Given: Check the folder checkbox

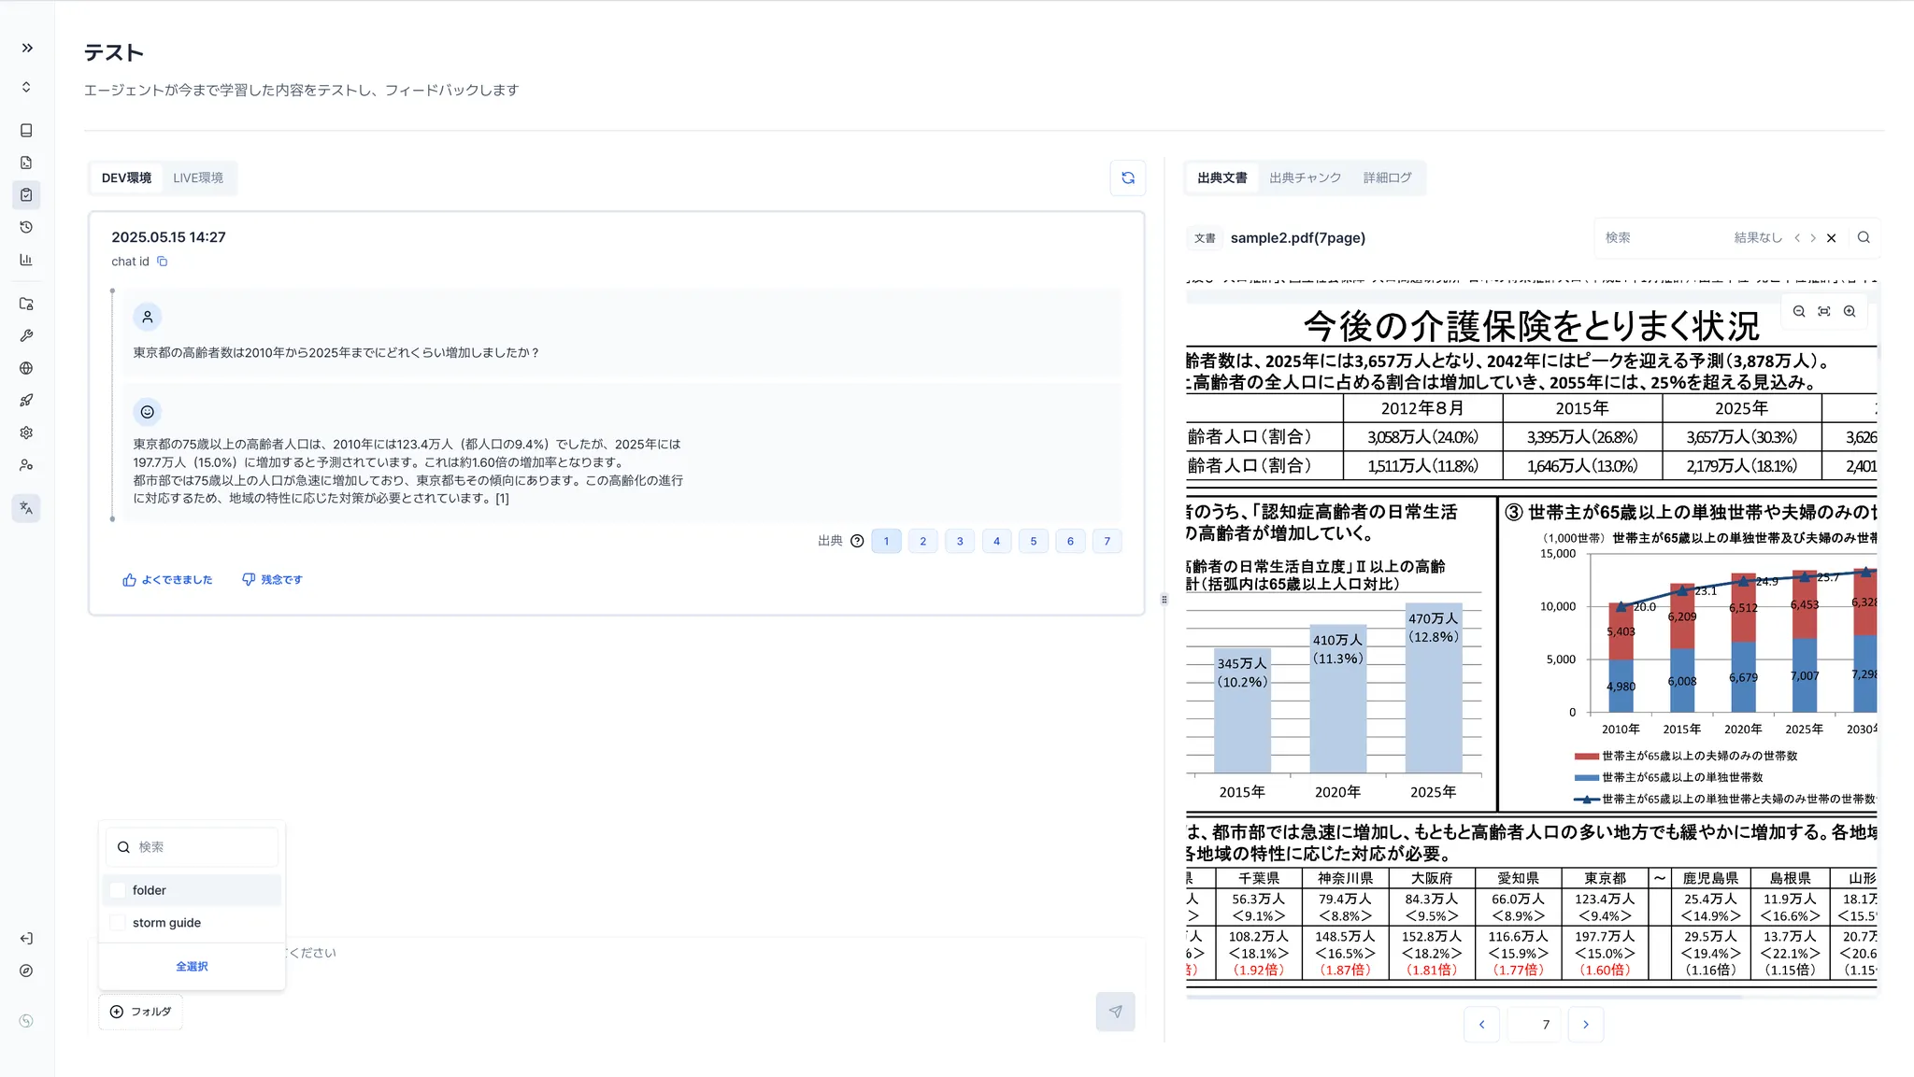Looking at the screenshot, I should coord(118,890).
